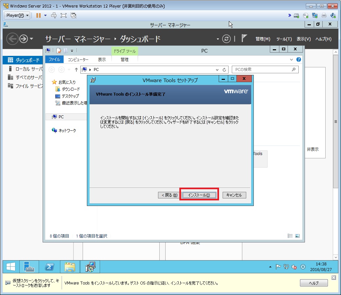Open the Windows Start button

pyautogui.click(x=11, y=267)
